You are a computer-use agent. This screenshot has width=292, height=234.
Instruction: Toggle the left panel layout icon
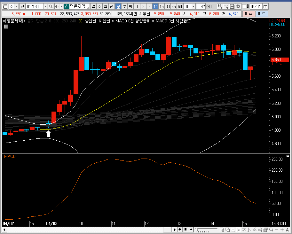[x=5, y=6]
